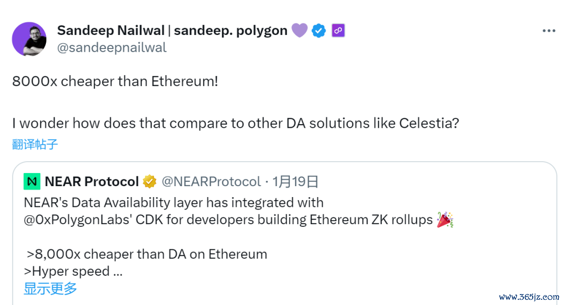Viewport: 563px width, 305px height.
Task: Open Sandeep Nailwal's profile avatar
Action: point(29,39)
